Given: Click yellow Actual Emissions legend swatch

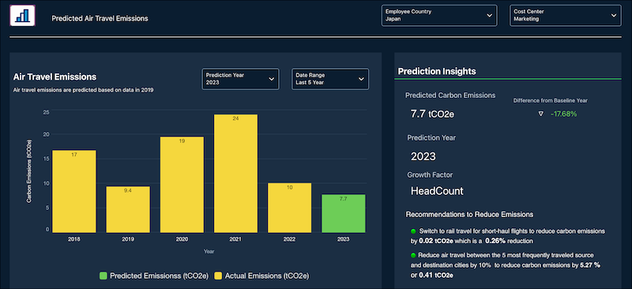Looking at the screenshot, I should coord(218,276).
